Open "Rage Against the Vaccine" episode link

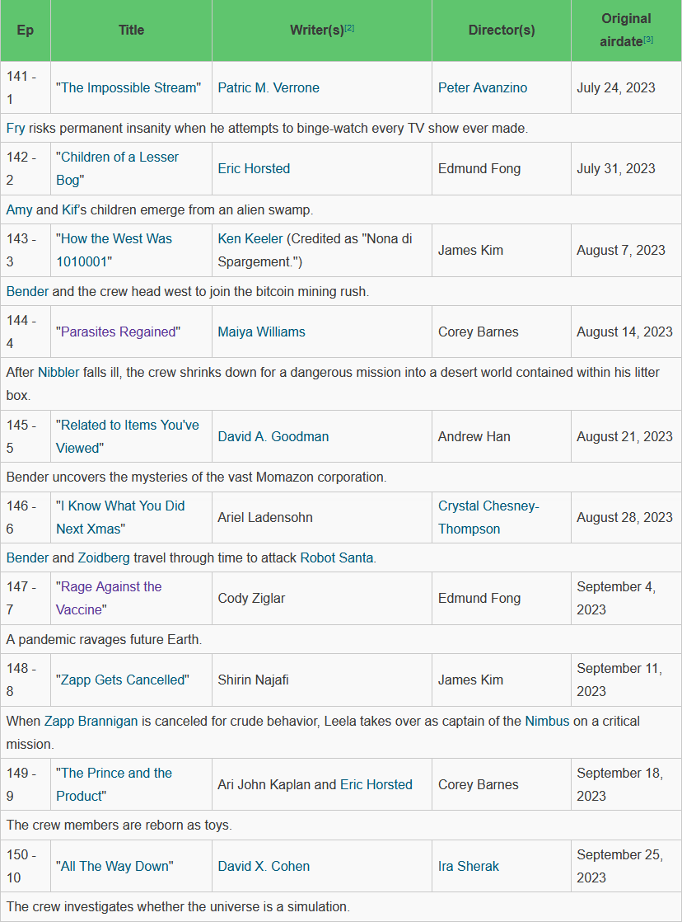(x=109, y=598)
